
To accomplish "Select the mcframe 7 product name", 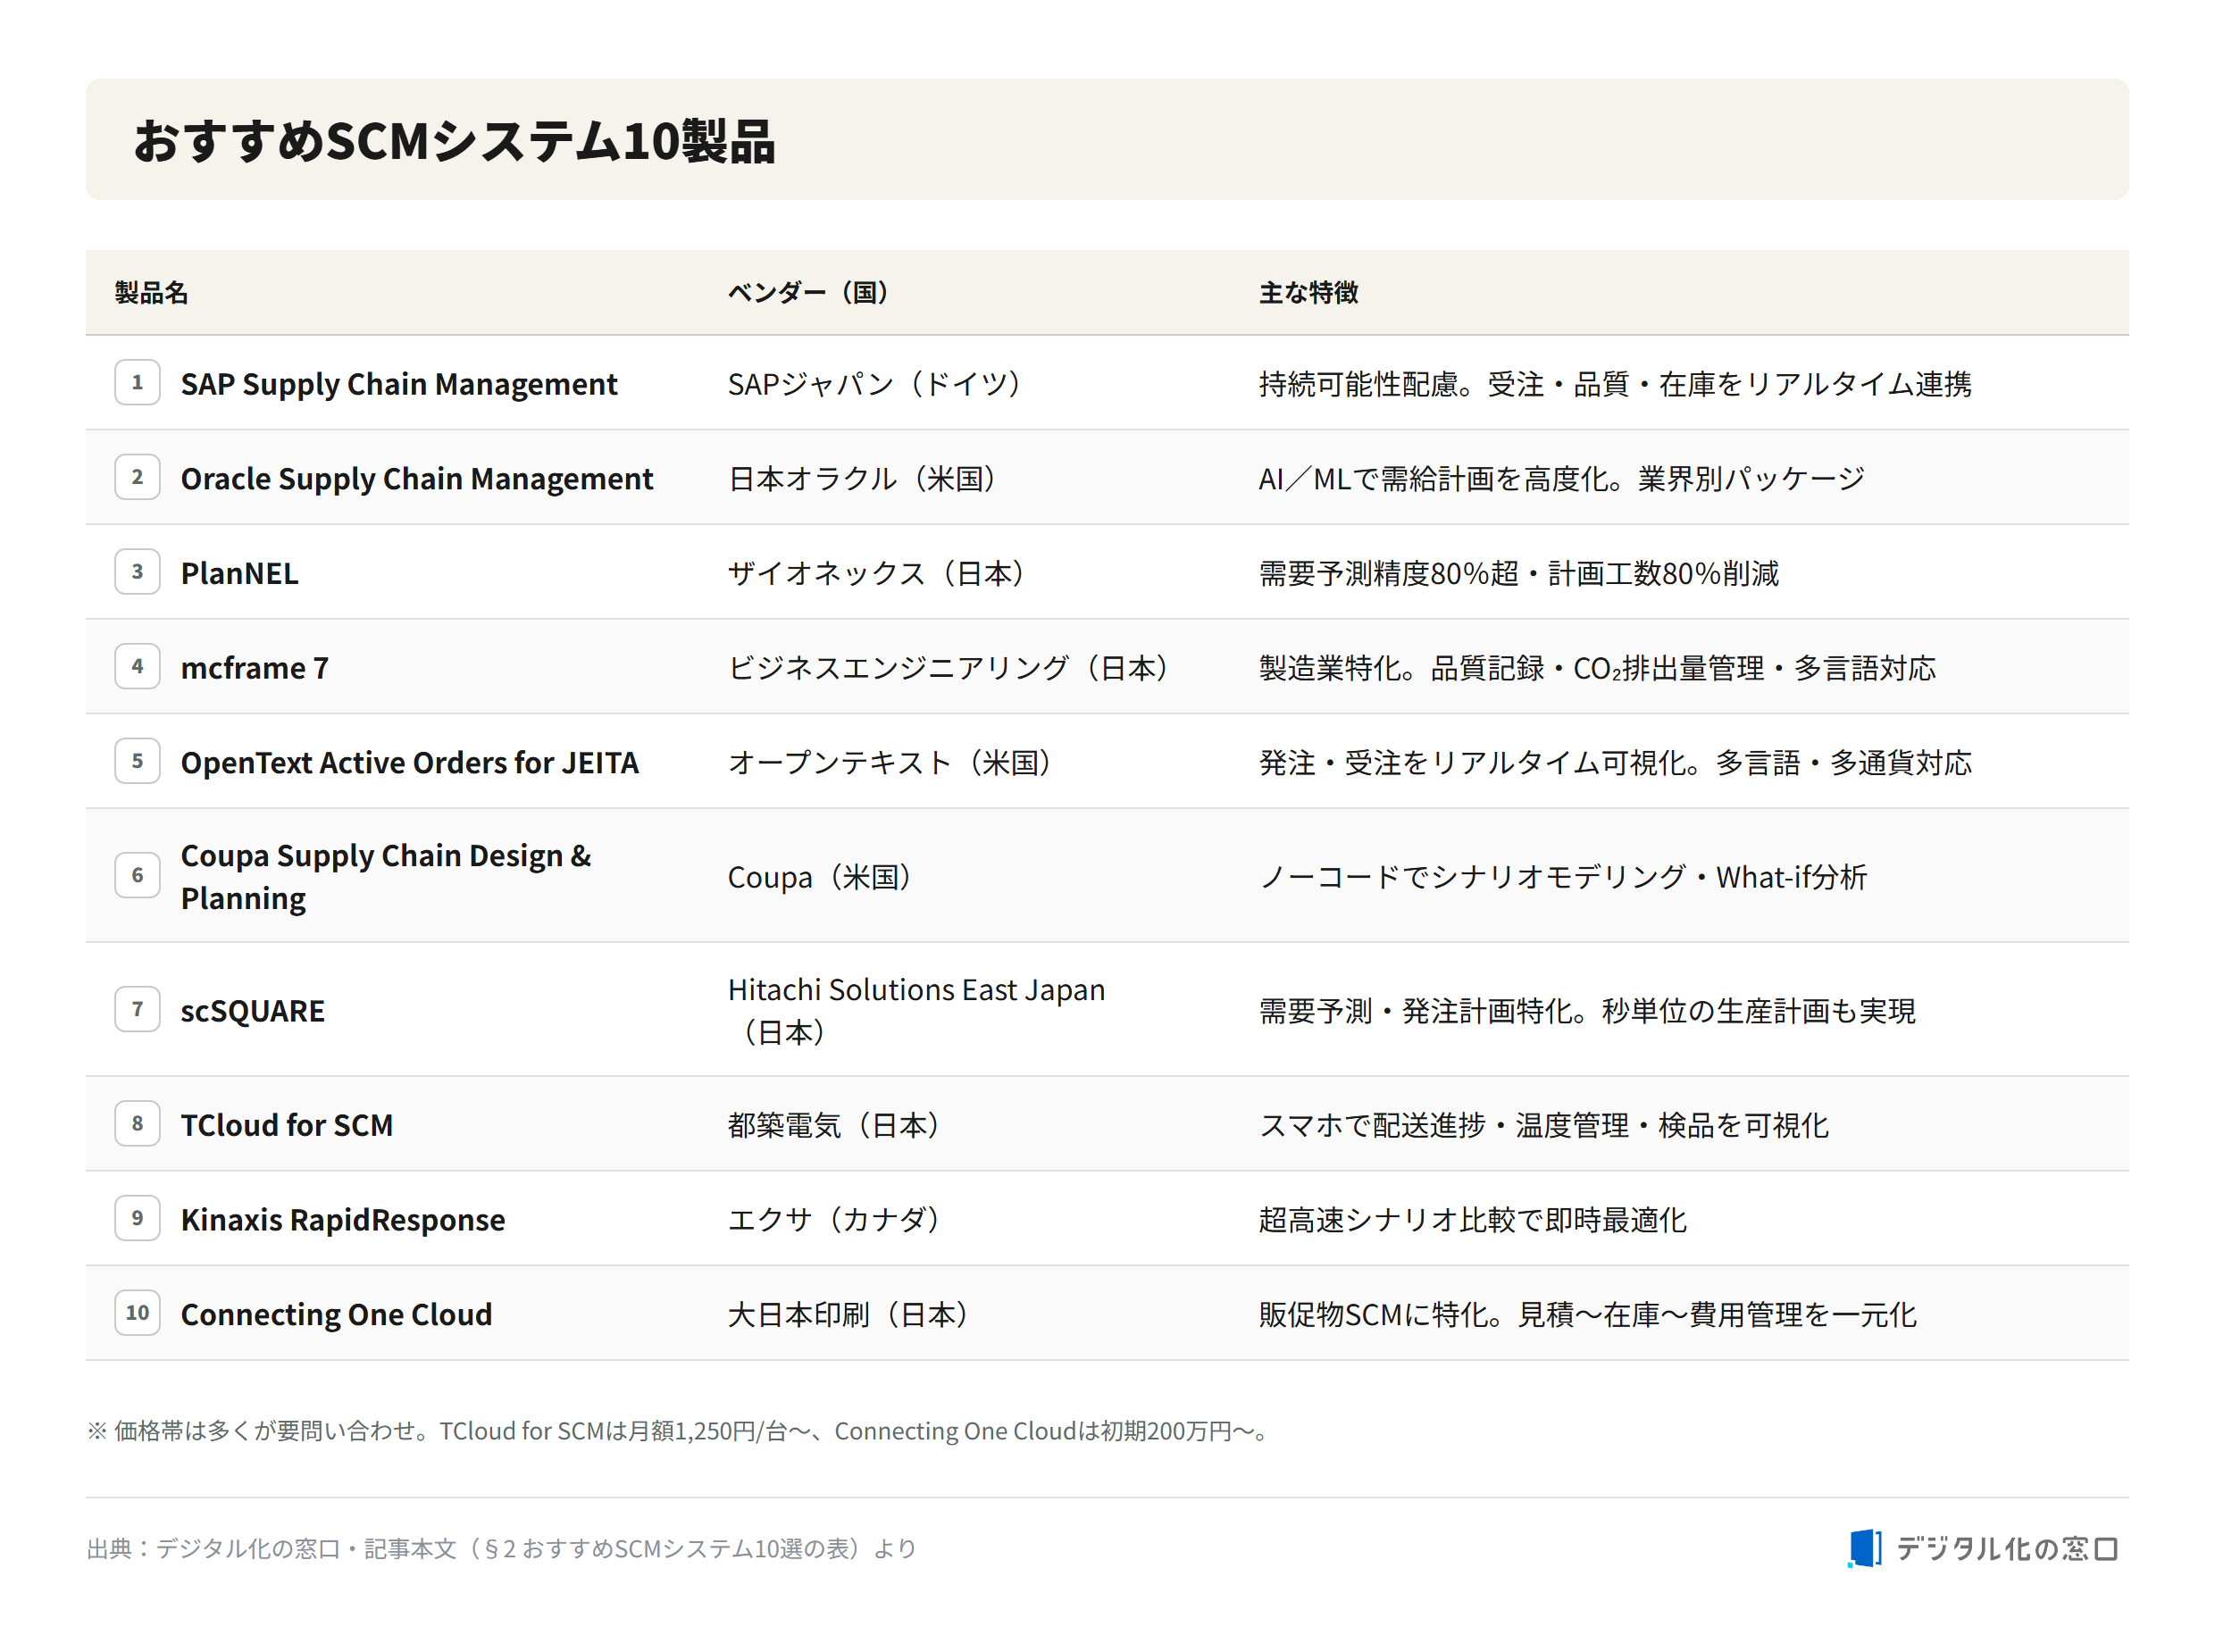I will [254, 668].
